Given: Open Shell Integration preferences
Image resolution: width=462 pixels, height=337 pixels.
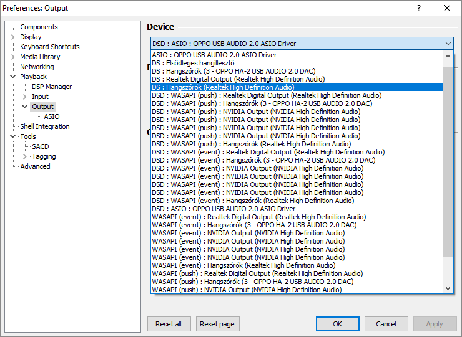Looking at the screenshot, I should [45, 126].
